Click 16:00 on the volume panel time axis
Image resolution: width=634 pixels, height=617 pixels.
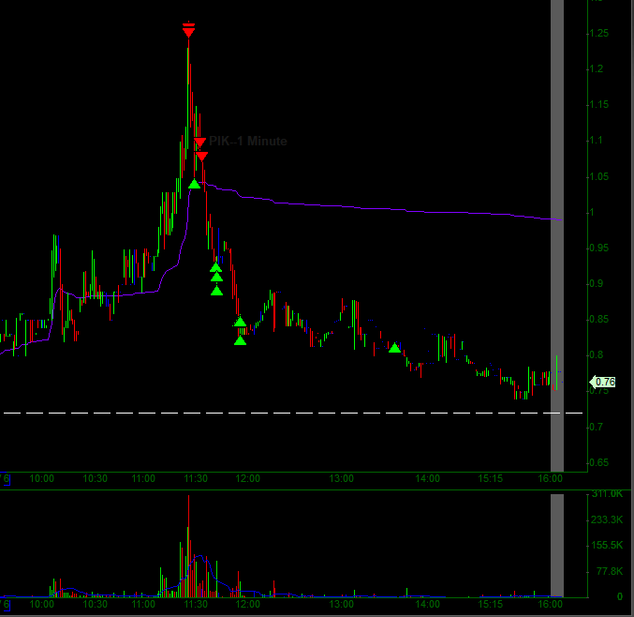(x=551, y=604)
